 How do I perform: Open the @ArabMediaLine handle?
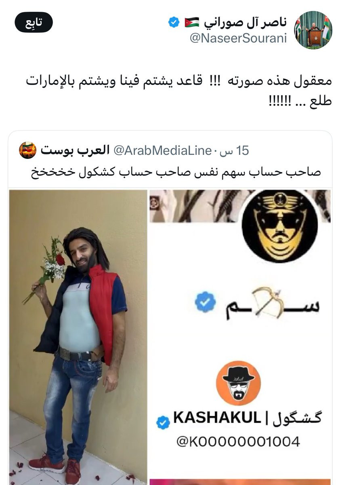pyautogui.click(x=163, y=151)
